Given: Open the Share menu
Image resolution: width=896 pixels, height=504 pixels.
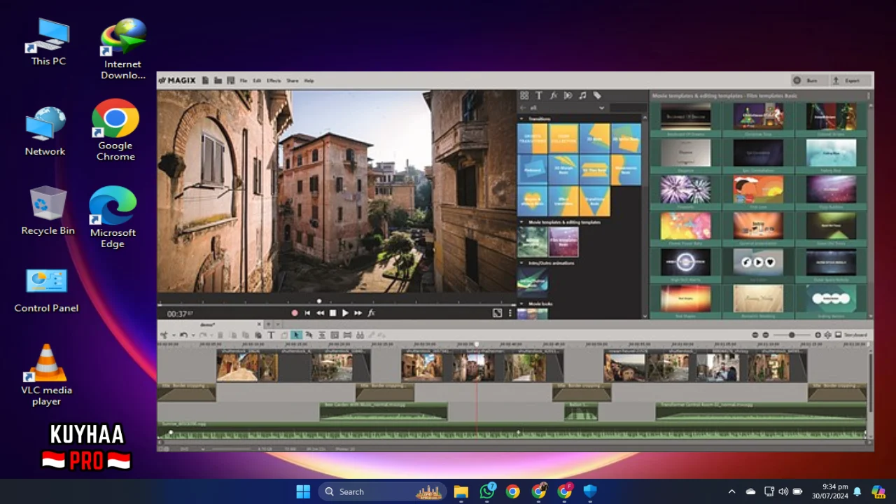Looking at the screenshot, I should [292, 80].
